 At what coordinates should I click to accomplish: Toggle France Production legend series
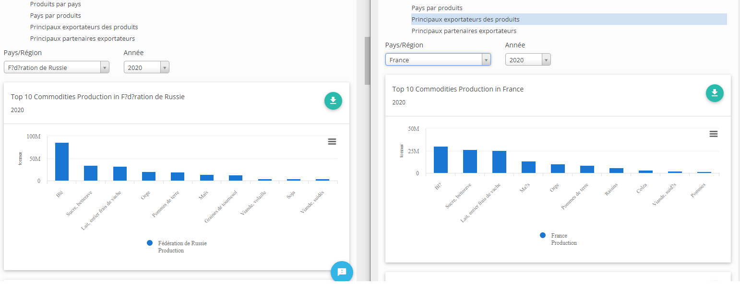pyautogui.click(x=559, y=239)
